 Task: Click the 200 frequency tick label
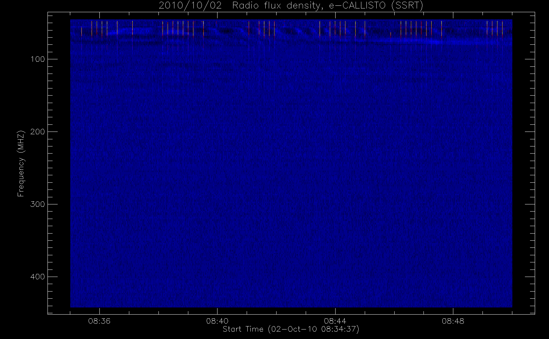(37, 132)
